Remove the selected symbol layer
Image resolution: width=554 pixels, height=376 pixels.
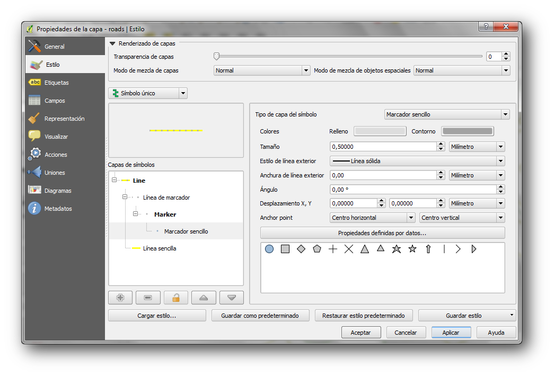pos(148,298)
